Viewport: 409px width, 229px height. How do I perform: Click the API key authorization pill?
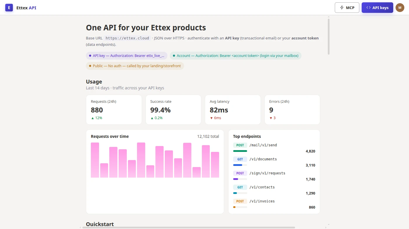point(127,56)
